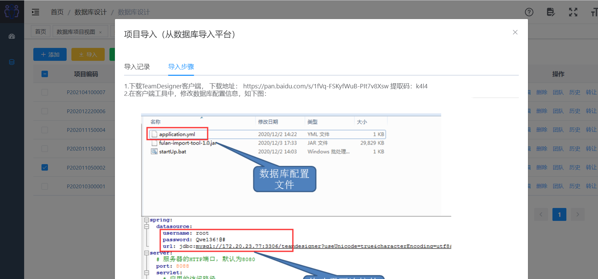Viewport: 598px width, 279px height.
Task: Go to the next page with the right arrow
Action: (578, 214)
